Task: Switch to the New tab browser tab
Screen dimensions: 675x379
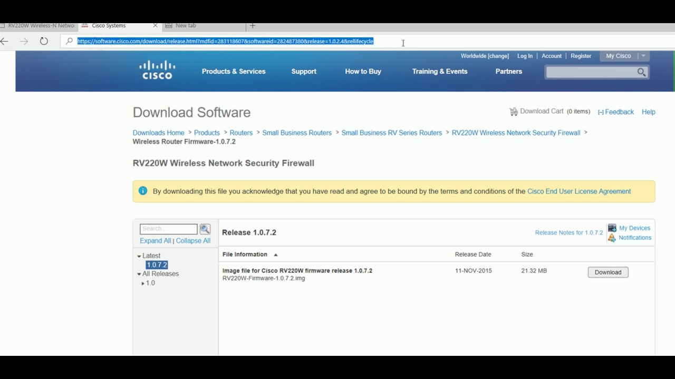Action: pos(186,25)
